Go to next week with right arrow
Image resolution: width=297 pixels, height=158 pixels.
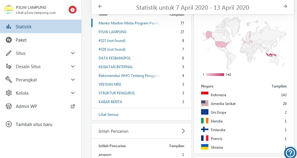(285, 6)
